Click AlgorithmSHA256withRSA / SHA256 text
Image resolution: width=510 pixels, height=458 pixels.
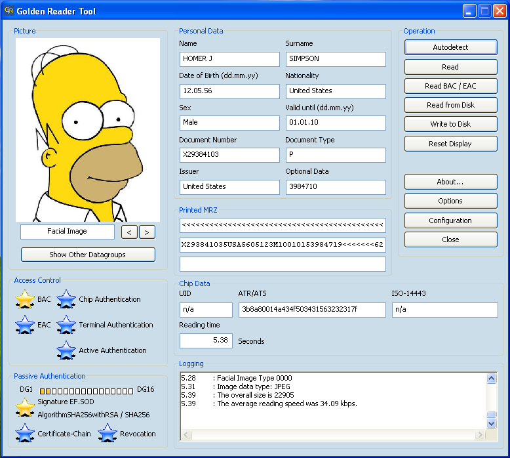94,415
